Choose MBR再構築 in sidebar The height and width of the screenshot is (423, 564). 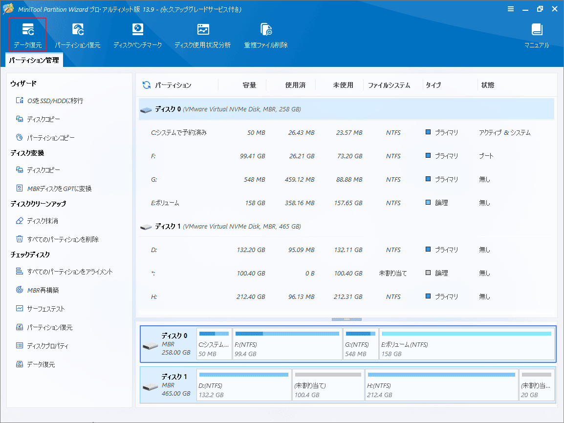[x=38, y=290]
